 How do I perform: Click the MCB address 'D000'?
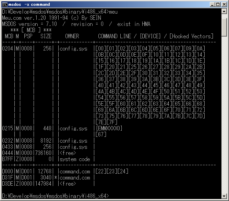click(8, 172)
